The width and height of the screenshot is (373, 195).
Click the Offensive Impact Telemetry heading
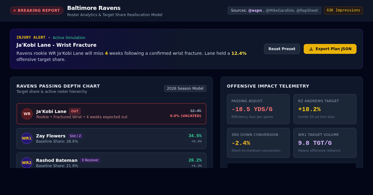point(268,86)
